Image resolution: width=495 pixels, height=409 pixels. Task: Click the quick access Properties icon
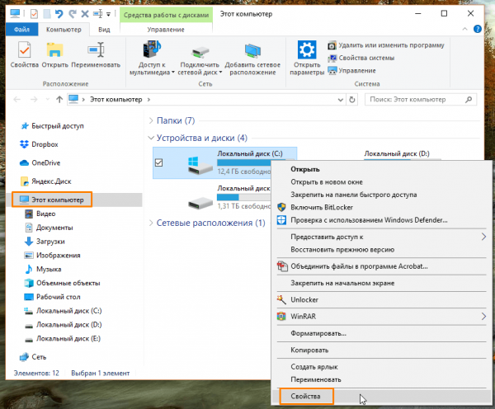[34, 13]
